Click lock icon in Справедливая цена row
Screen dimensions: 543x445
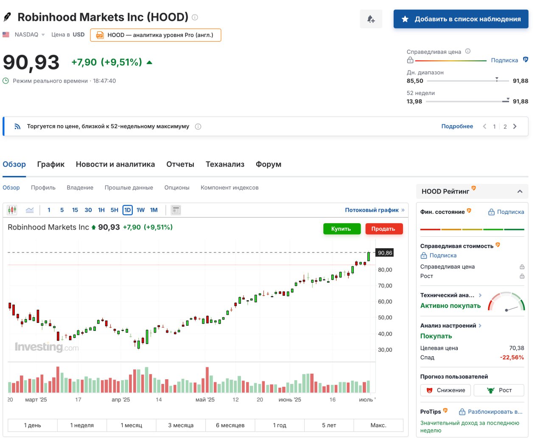(522, 267)
